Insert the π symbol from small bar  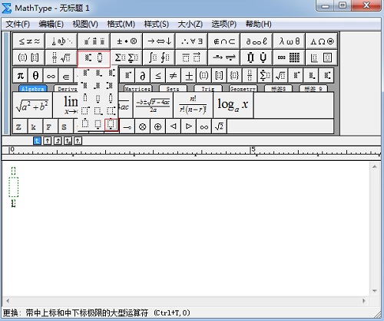click(x=20, y=76)
